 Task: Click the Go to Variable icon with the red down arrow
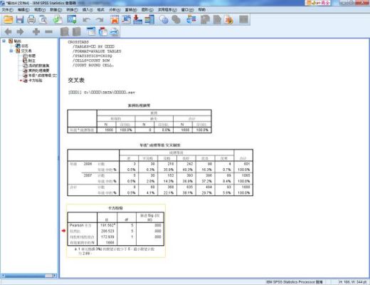pos(137,19)
